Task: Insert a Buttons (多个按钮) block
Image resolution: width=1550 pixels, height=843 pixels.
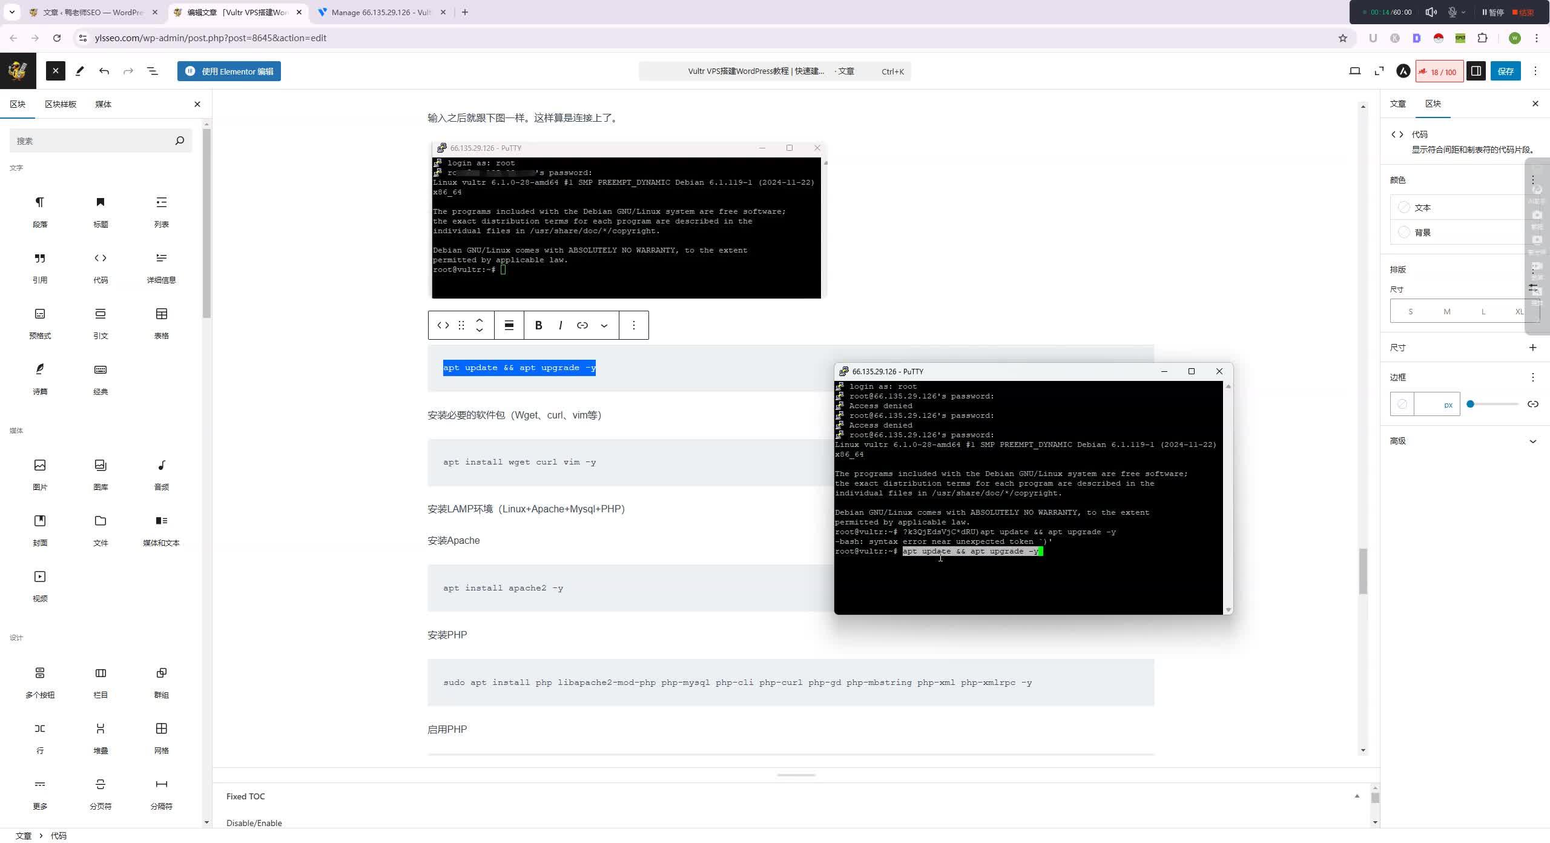Action: click(40, 682)
